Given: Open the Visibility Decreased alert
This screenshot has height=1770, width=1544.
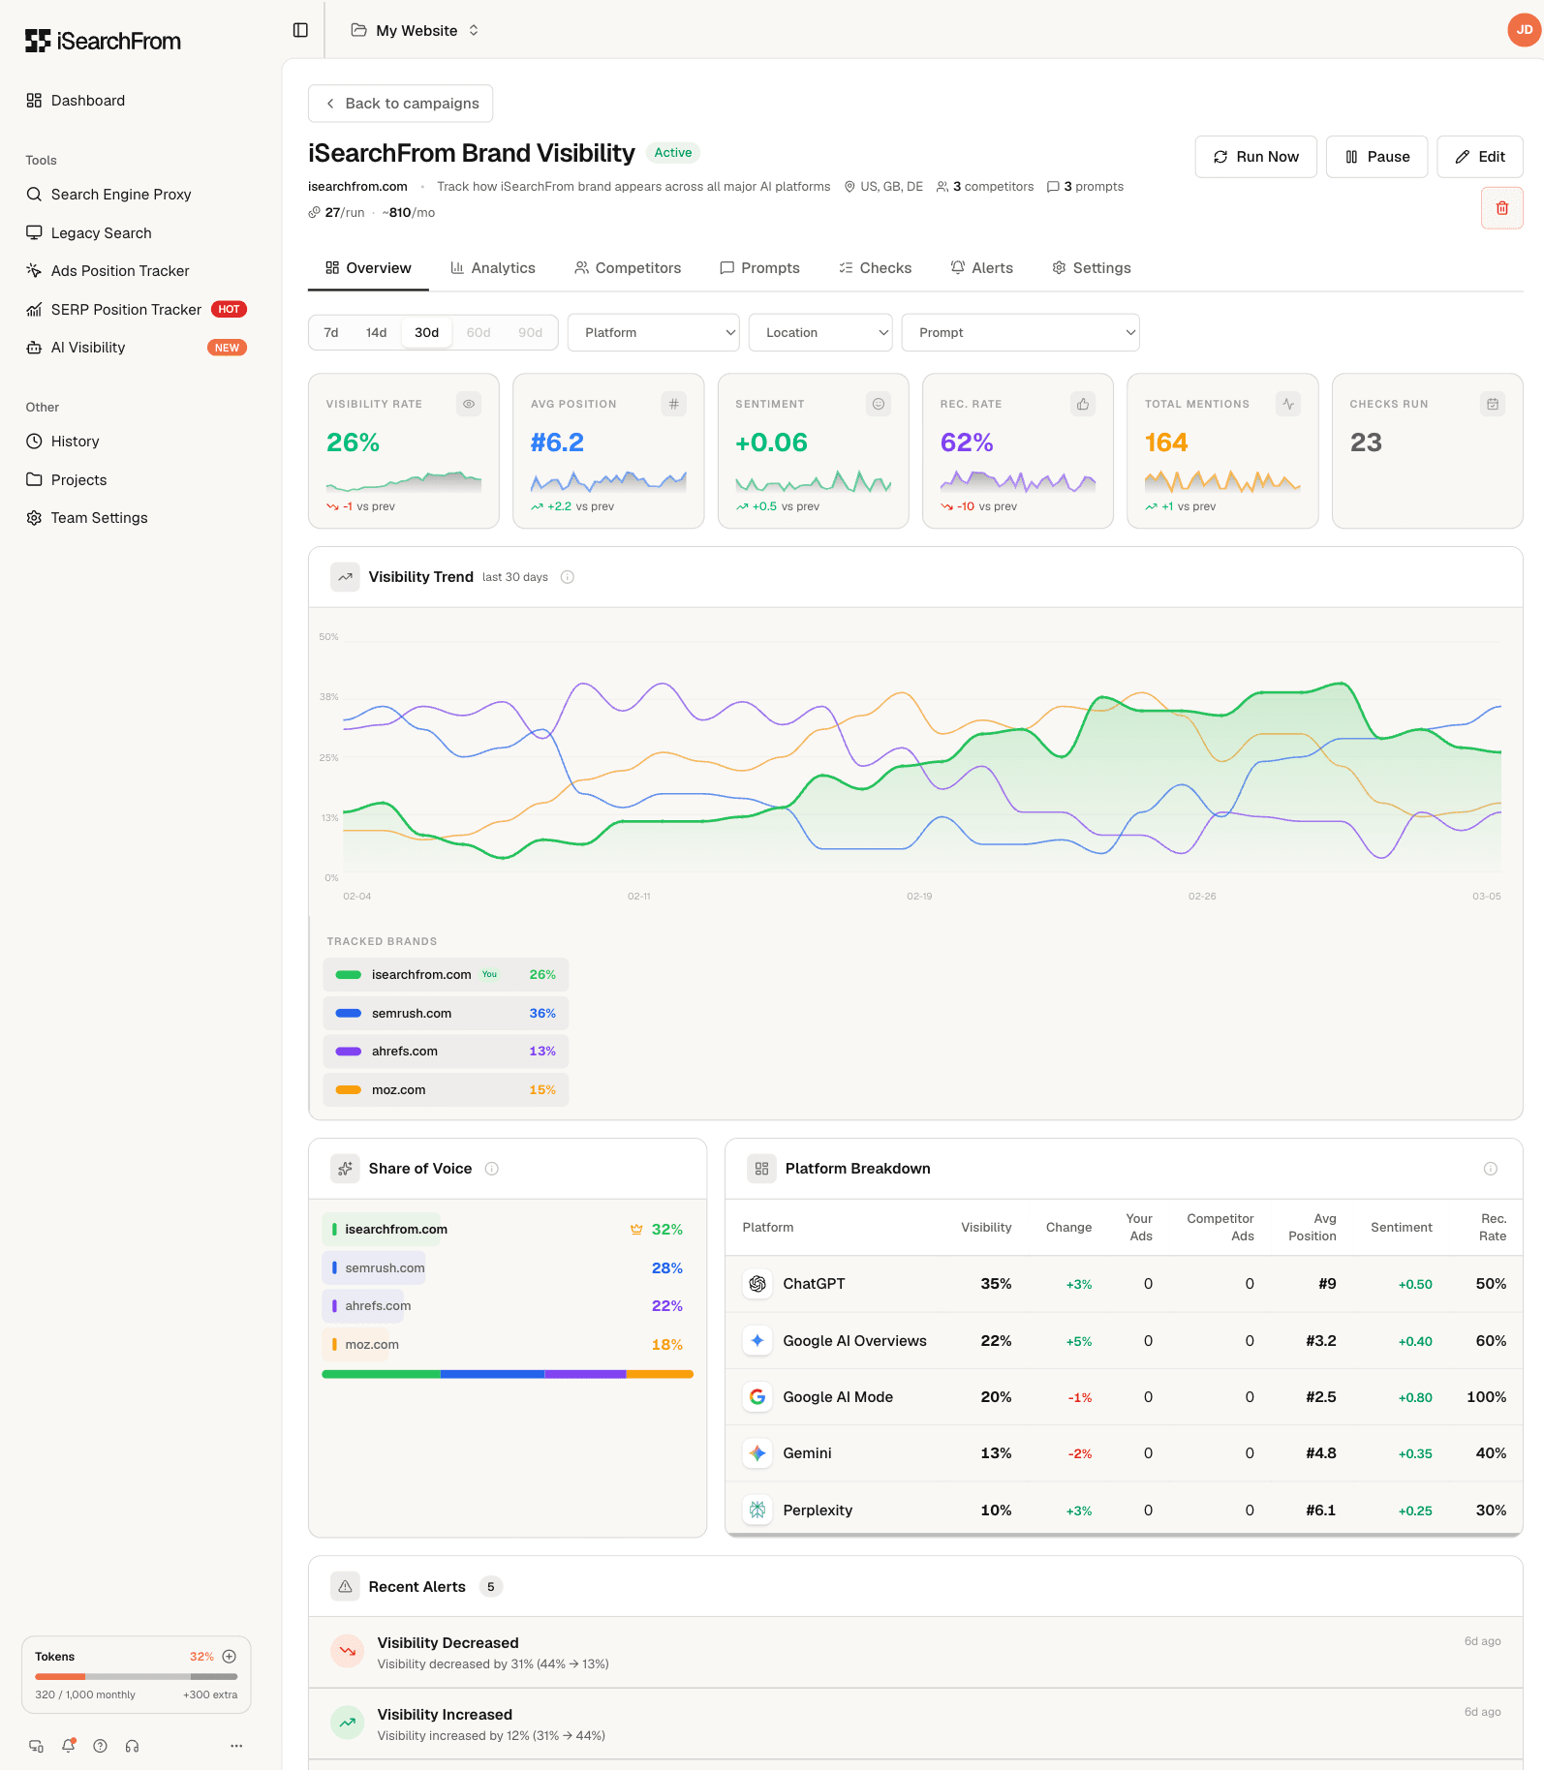Looking at the screenshot, I should click(915, 1653).
